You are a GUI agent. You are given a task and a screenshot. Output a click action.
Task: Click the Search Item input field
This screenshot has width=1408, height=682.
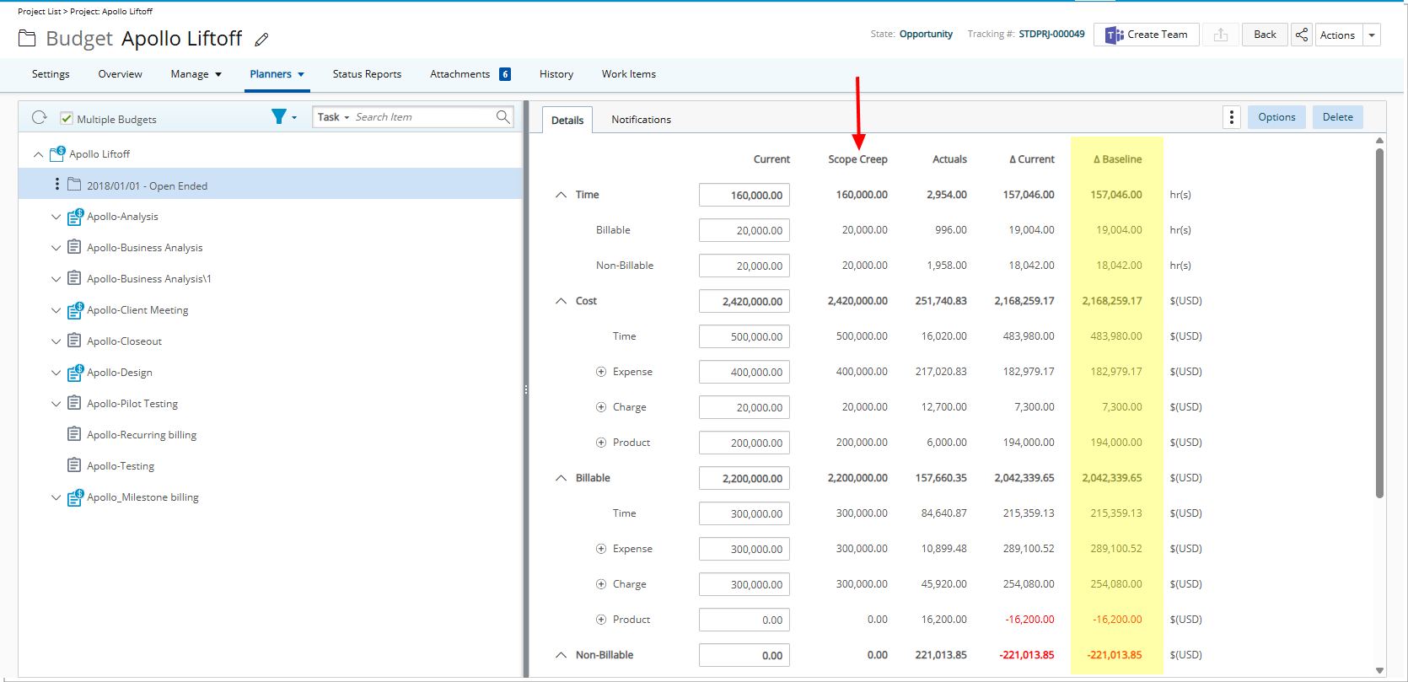tap(424, 117)
